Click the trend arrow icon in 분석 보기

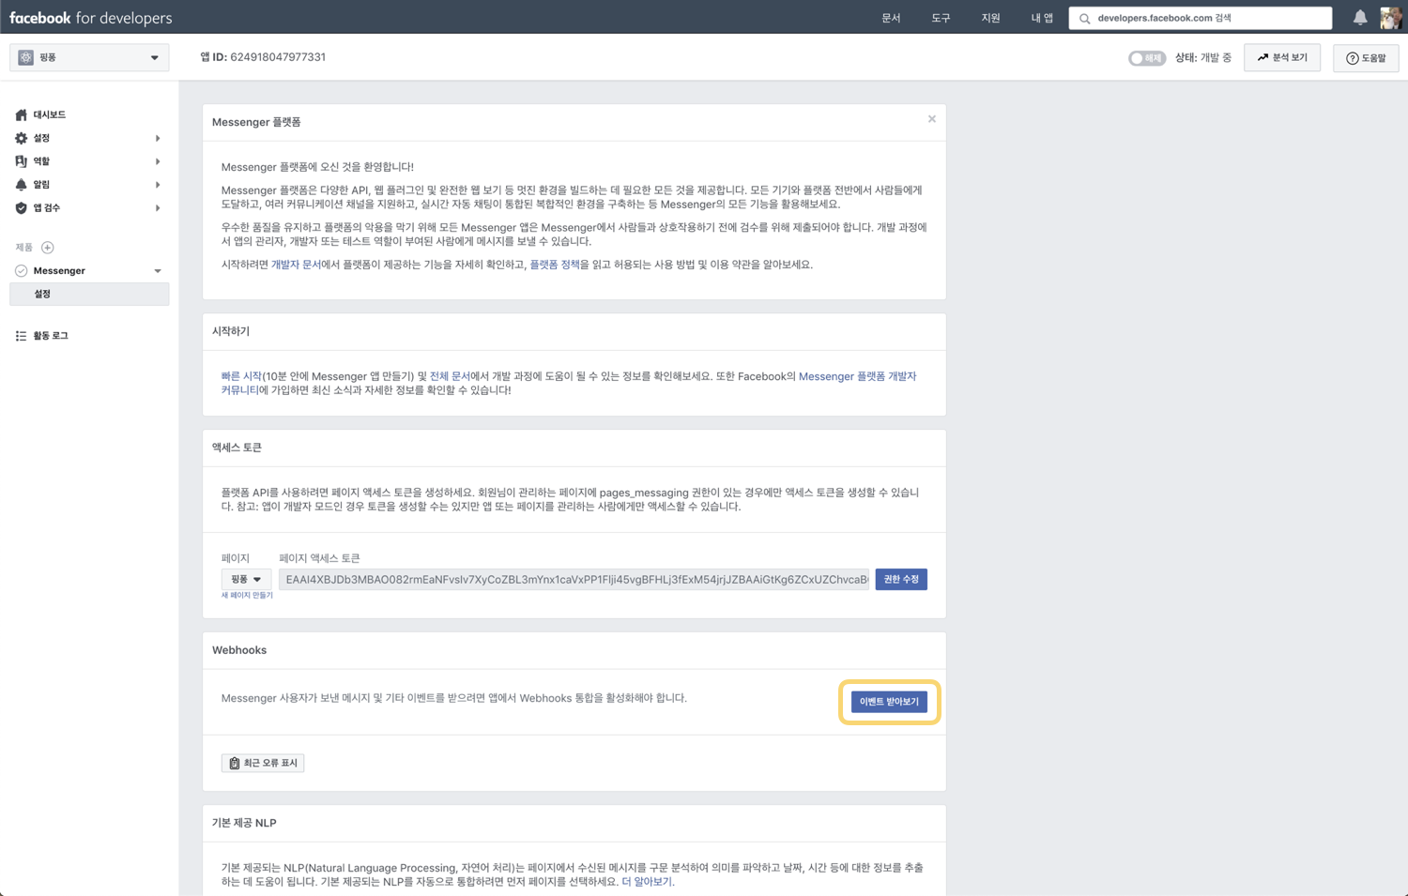(1263, 57)
